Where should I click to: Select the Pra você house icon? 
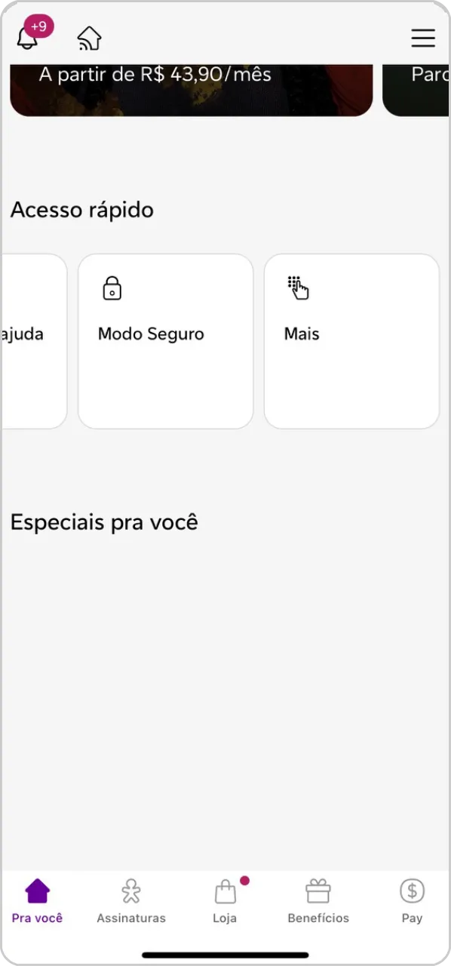[x=37, y=890]
